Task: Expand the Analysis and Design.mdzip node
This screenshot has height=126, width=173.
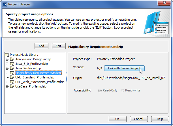Action: click(7, 59)
